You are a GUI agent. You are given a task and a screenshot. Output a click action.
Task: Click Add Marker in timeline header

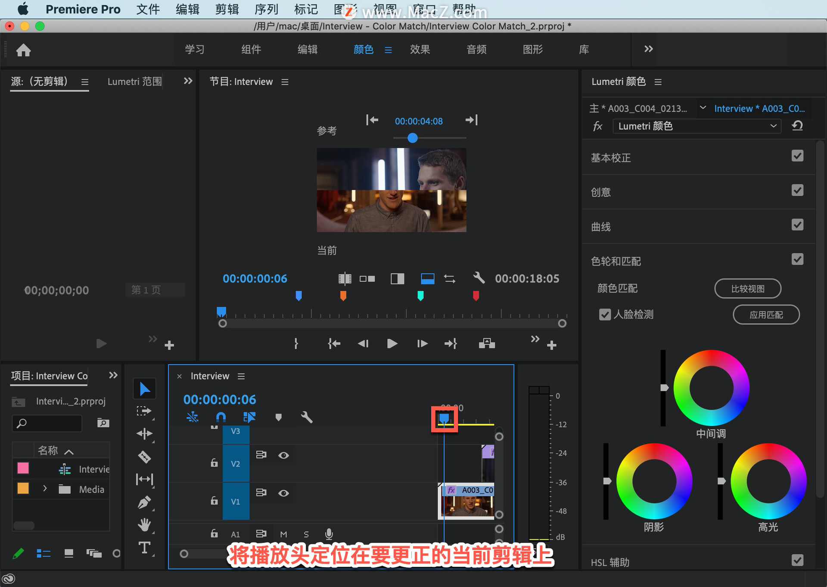tap(278, 417)
